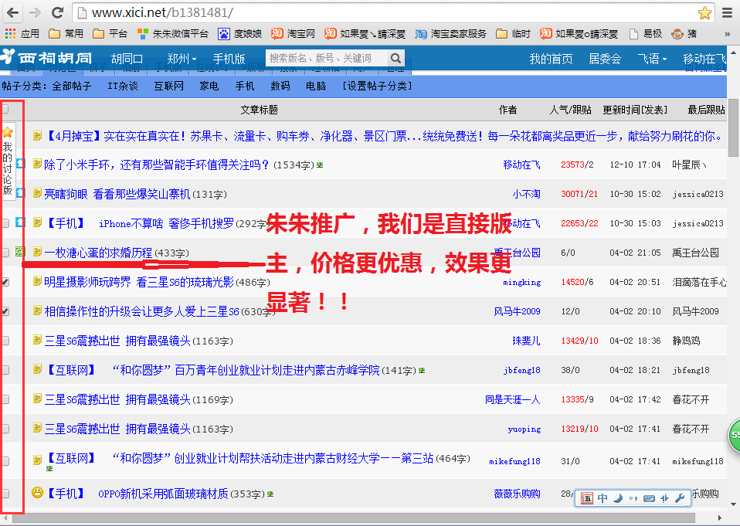Screen dimensions: 740x526
Task: Check the box for the 珠斐儿 post
Action: [5, 341]
